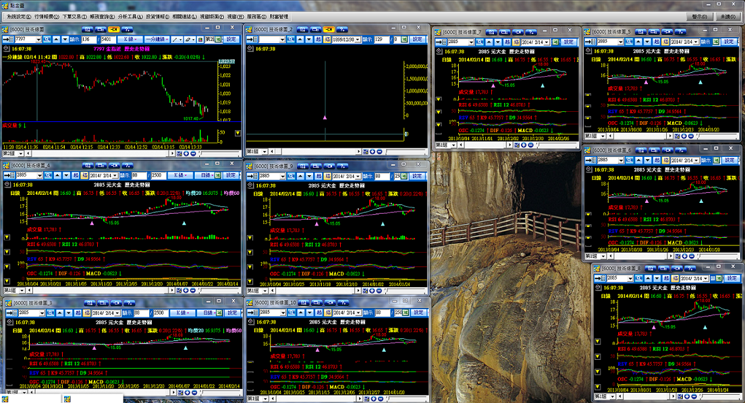
Task: Click the color palette icon in 7797 window
Action: pos(200,39)
